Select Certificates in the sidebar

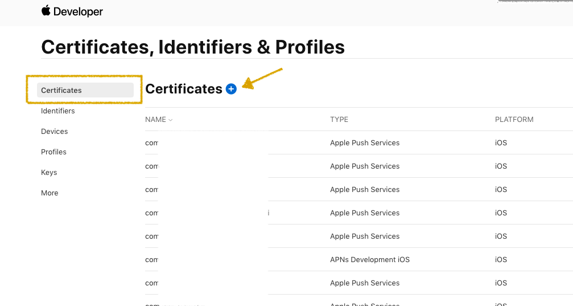85,90
